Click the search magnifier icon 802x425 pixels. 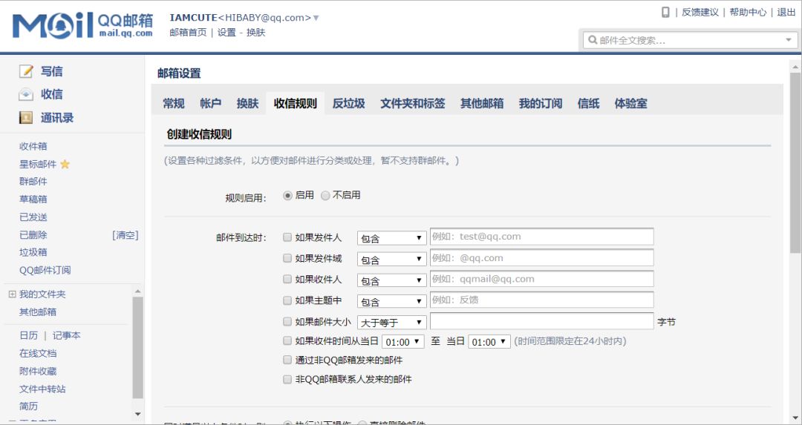click(x=593, y=40)
